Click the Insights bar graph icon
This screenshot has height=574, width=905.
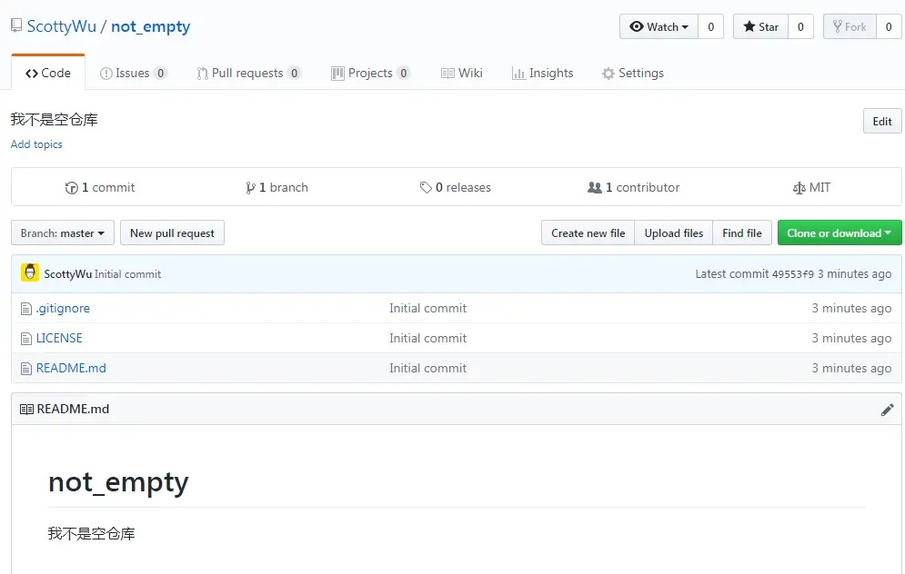[x=518, y=74]
